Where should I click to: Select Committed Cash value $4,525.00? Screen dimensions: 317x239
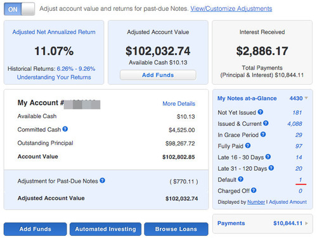(182, 130)
